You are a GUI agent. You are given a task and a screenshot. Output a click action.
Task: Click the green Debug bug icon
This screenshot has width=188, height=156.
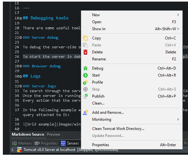85,68
